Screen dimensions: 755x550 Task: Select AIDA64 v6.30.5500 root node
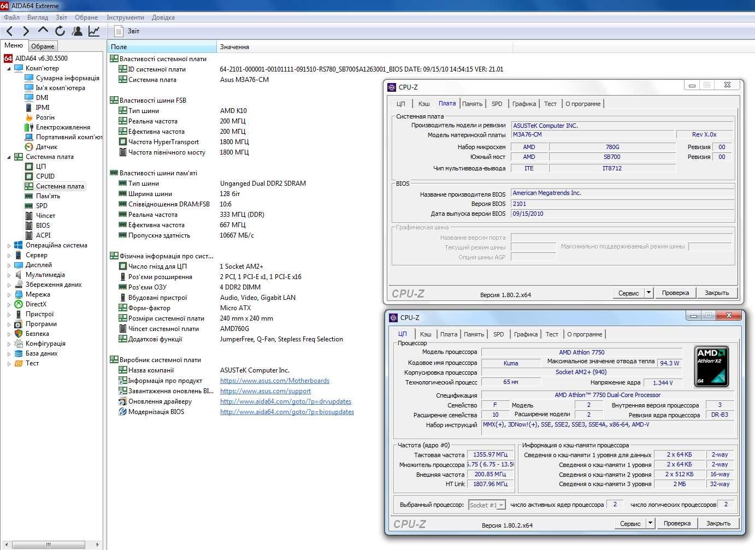42,58
